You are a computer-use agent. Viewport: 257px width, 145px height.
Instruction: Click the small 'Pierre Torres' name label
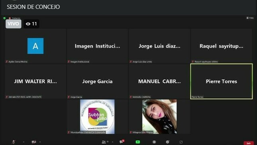point(197,97)
